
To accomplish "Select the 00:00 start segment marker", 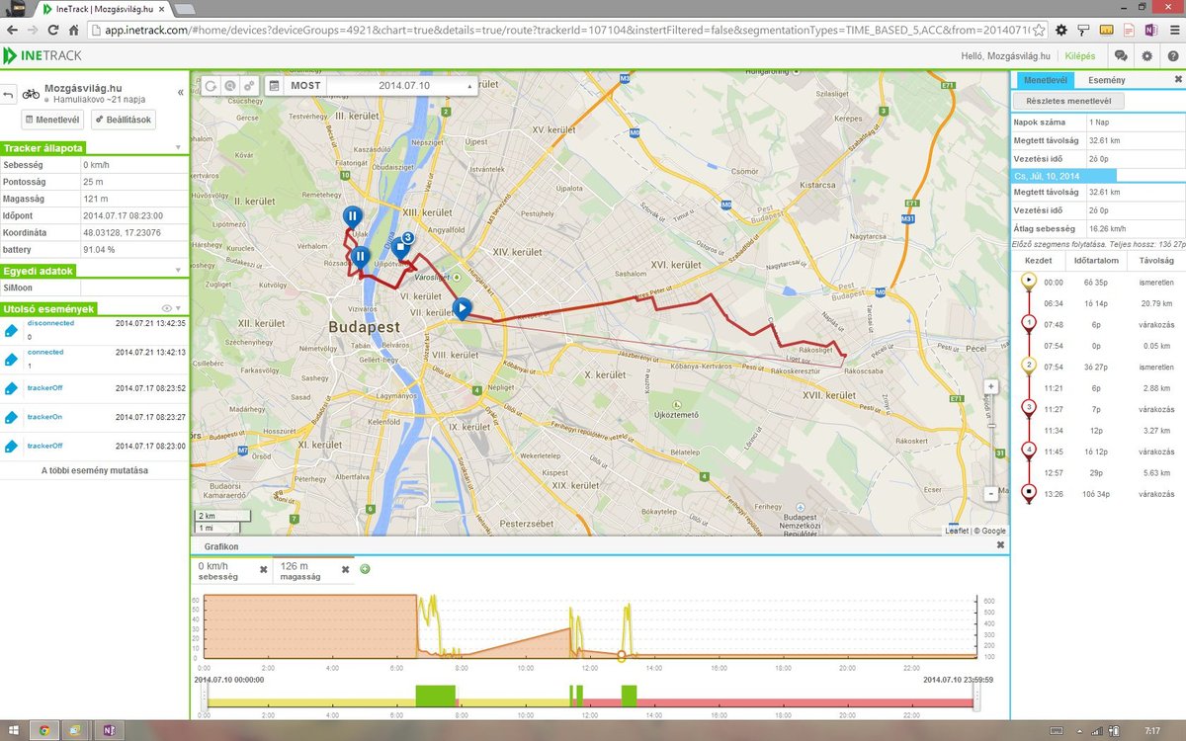I will [x=1029, y=281].
